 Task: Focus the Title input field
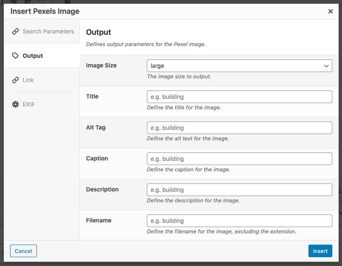click(x=240, y=97)
